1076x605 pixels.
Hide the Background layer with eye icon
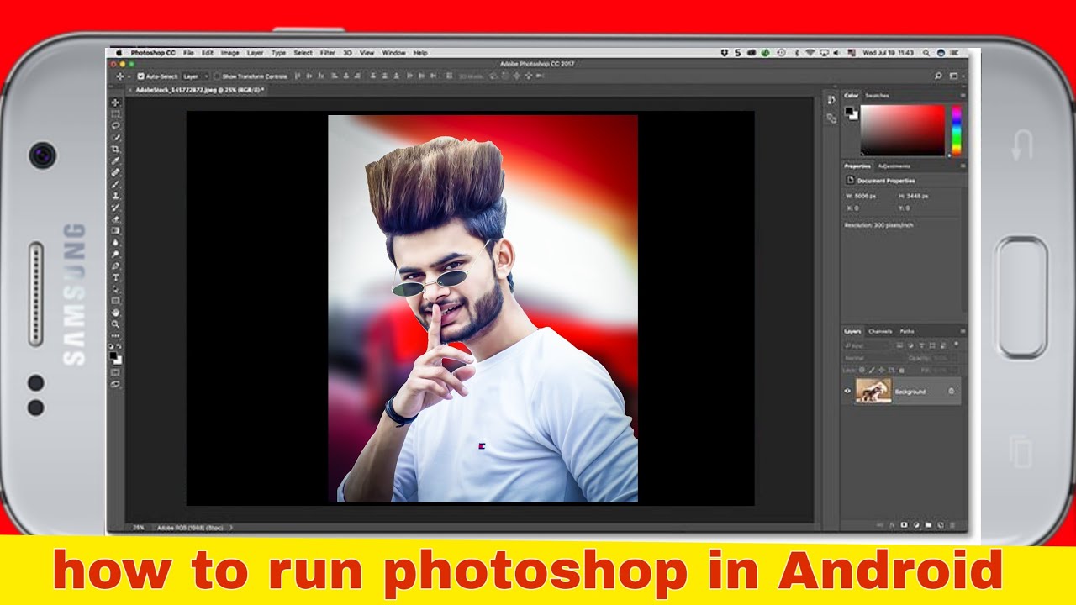(847, 391)
